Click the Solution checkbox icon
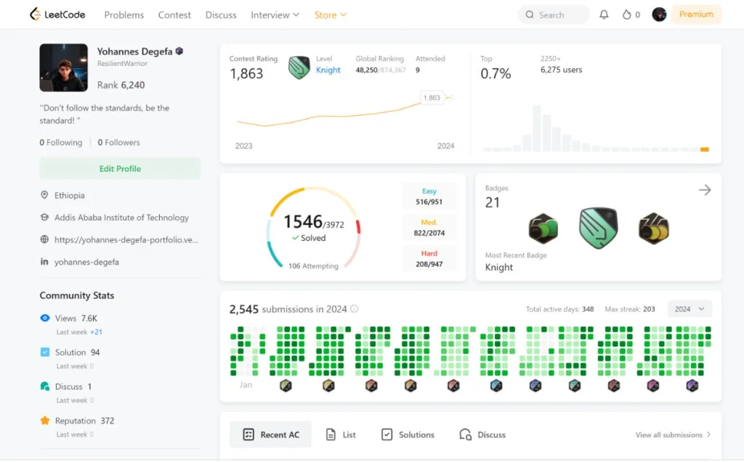 (44, 352)
